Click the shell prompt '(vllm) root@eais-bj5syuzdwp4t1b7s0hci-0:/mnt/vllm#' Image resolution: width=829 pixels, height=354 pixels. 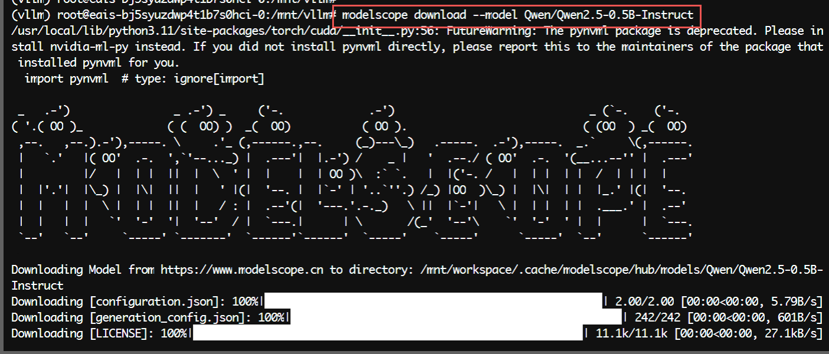pos(173,14)
